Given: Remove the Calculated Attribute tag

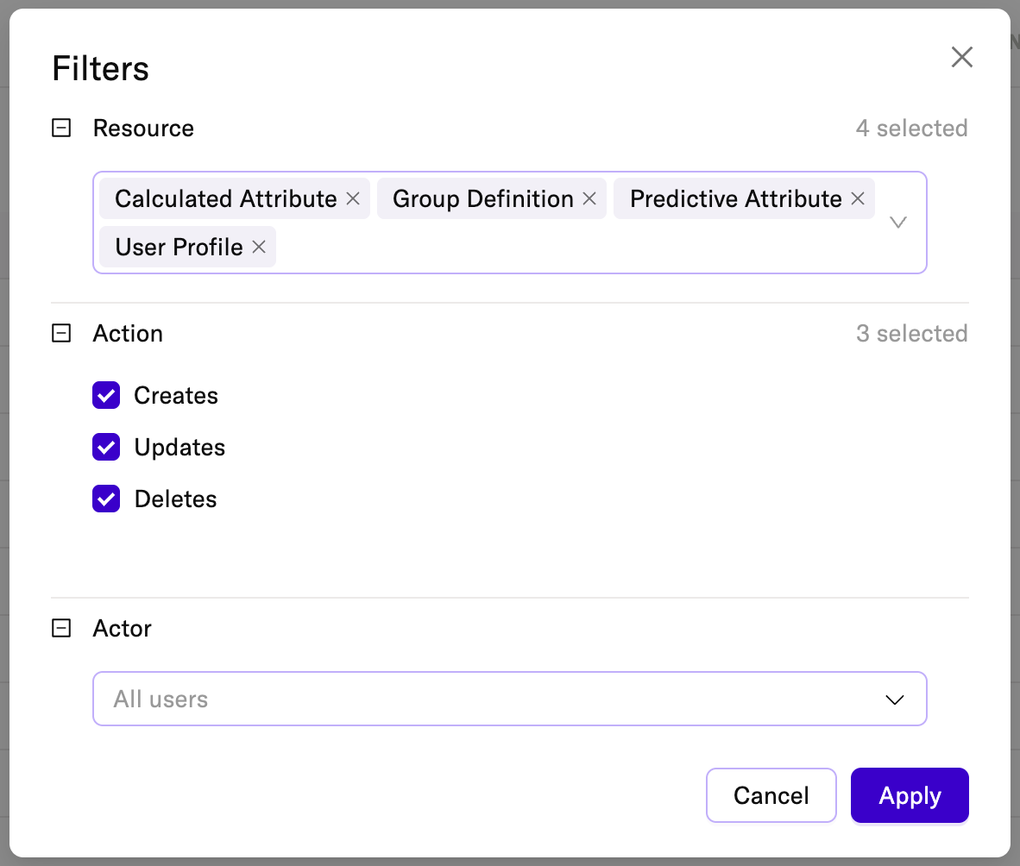Looking at the screenshot, I should [x=352, y=199].
